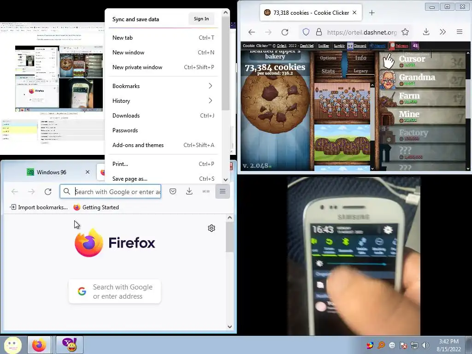This screenshot has width=472, height=354.
Task: Buy a Grandma building
Action: [423, 80]
